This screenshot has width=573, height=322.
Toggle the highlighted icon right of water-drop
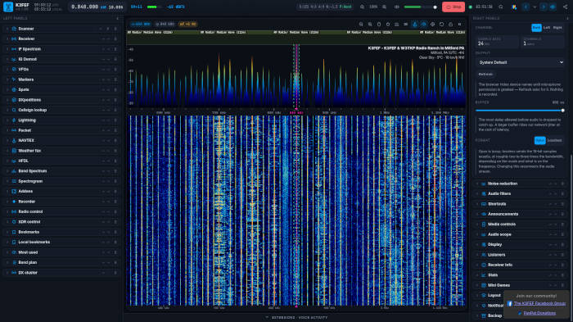[423, 25]
